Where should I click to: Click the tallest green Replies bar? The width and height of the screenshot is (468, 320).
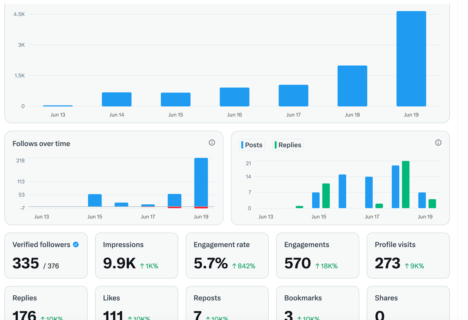point(406,184)
